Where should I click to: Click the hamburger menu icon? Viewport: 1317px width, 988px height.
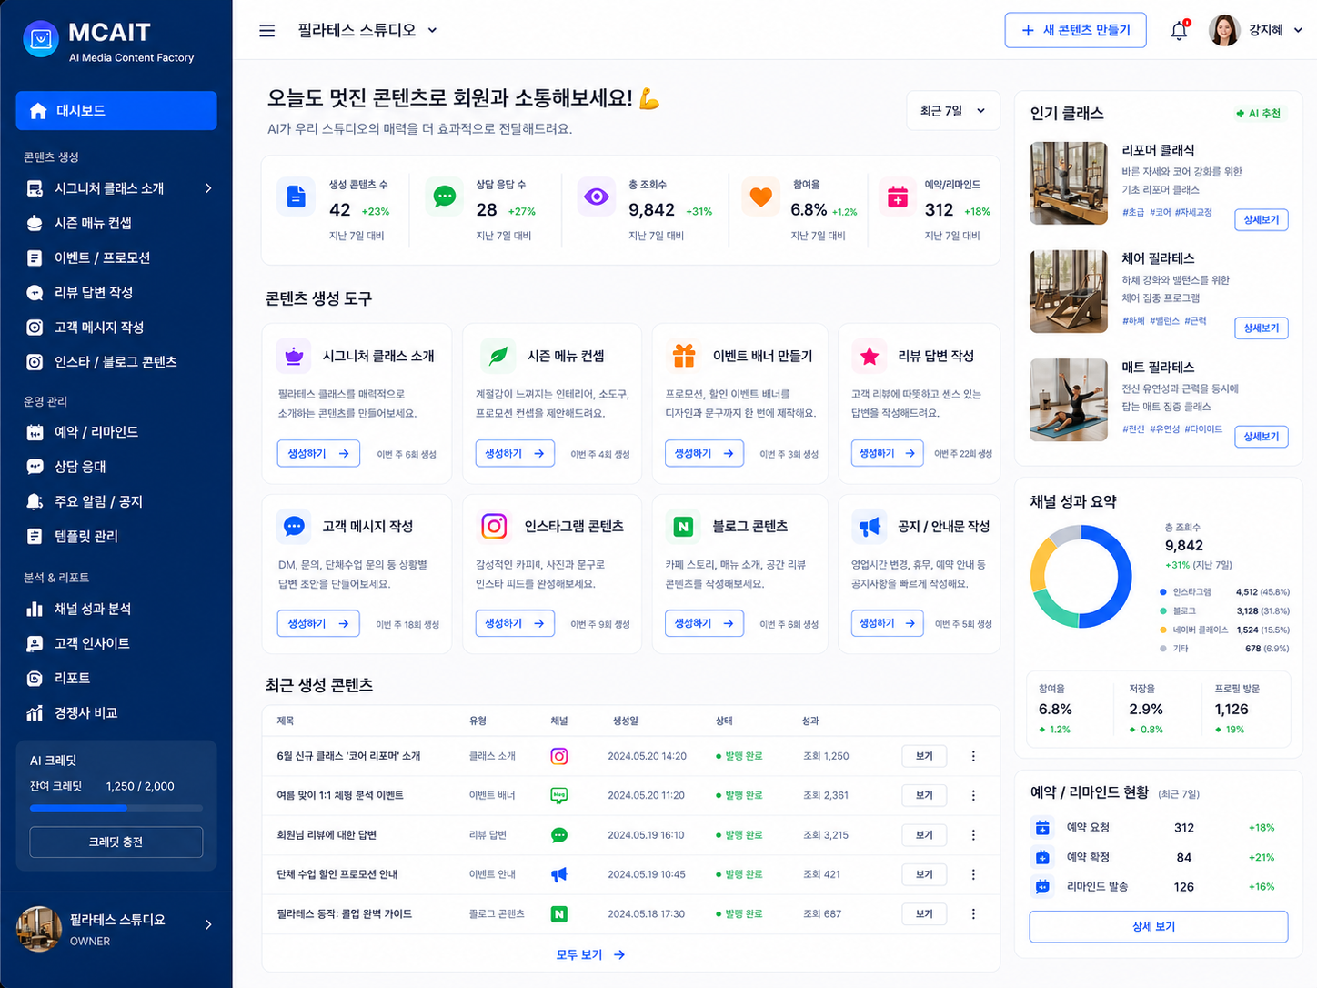pos(266,30)
